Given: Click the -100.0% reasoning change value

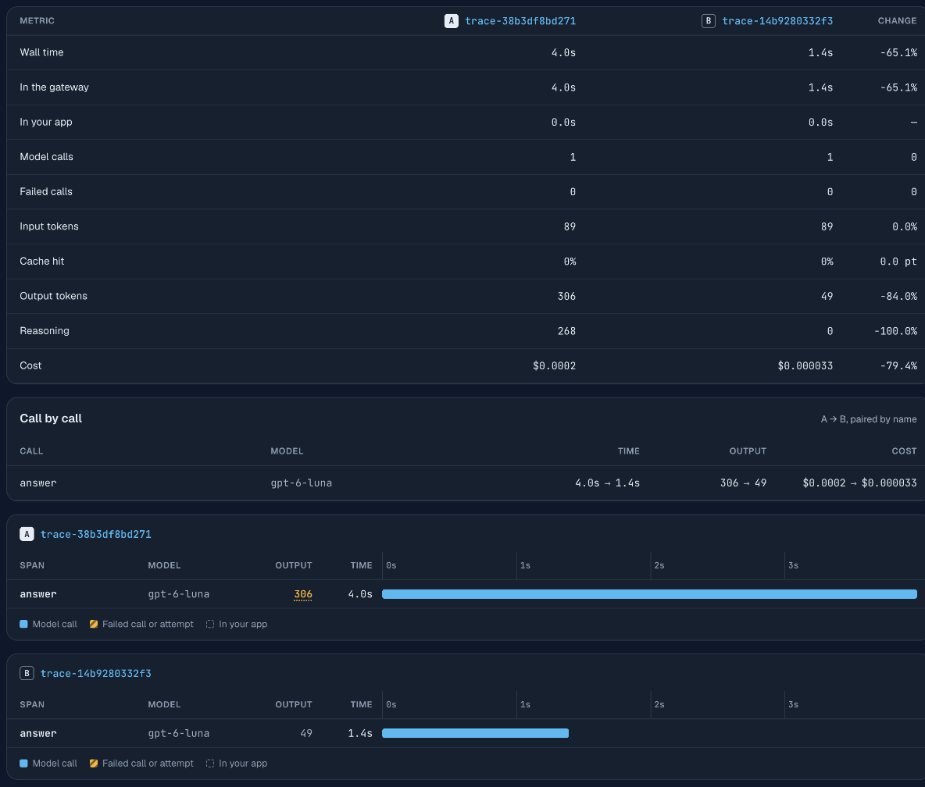Looking at the screenshot, I should (895, 331).
